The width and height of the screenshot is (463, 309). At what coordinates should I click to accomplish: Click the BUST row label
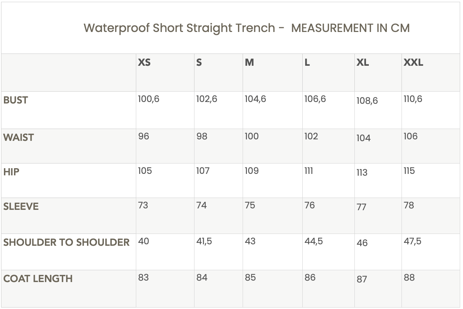15,100
